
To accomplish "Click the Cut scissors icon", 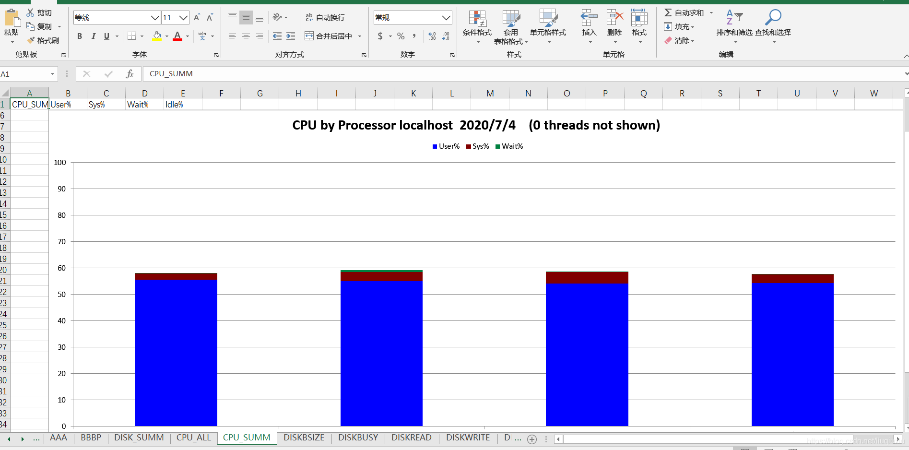I will point(31,12).
